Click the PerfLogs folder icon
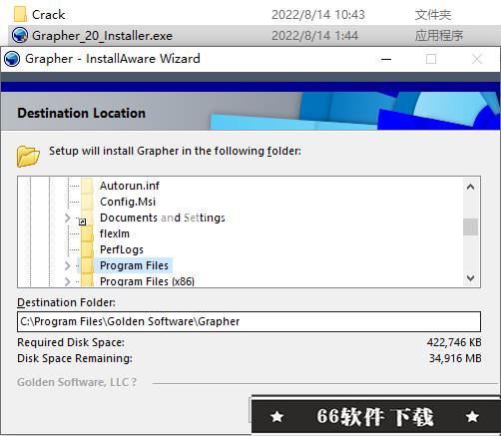Image resolution: width=501 pixels, height=436 pixels. (87, 249)
